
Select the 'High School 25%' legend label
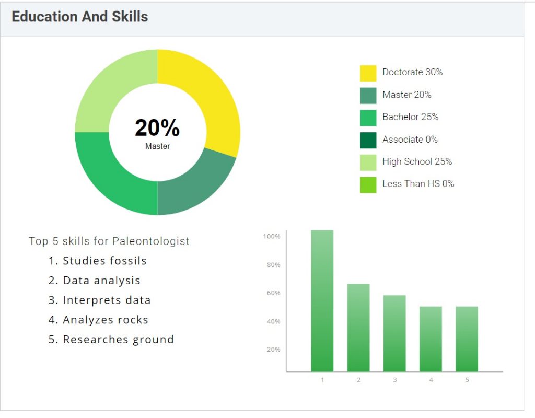(x=417, y=161)
